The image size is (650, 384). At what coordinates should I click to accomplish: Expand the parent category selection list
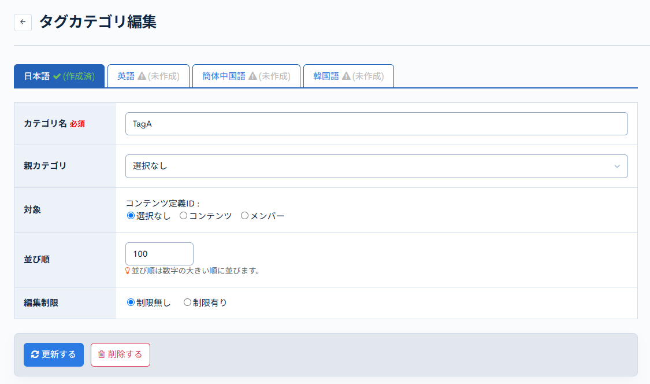(377, 166)
